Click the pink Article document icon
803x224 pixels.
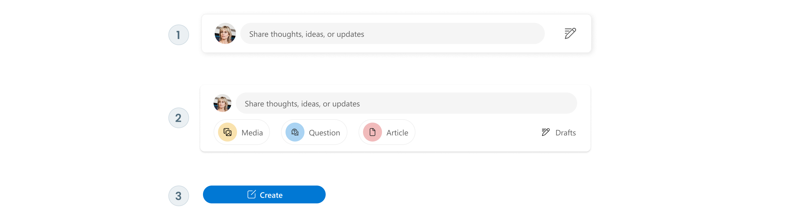pos(372,132)
